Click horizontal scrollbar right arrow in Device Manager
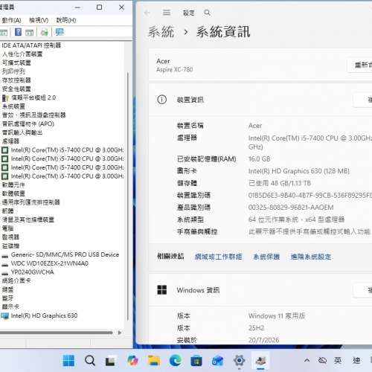Screen dimensions: 372x372 click(120, 333)
